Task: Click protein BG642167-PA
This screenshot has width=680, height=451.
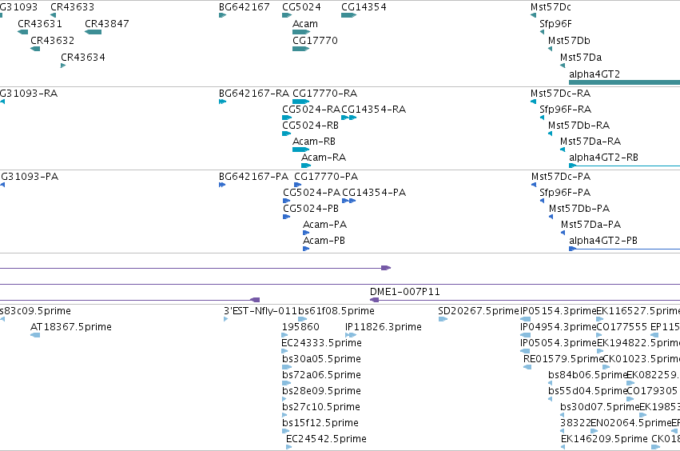Action: tap(253, 177)
